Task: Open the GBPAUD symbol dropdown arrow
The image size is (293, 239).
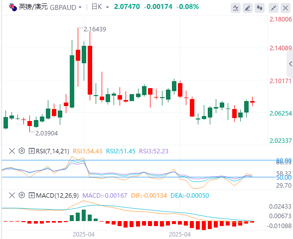Action: click(x=80, y=7)
